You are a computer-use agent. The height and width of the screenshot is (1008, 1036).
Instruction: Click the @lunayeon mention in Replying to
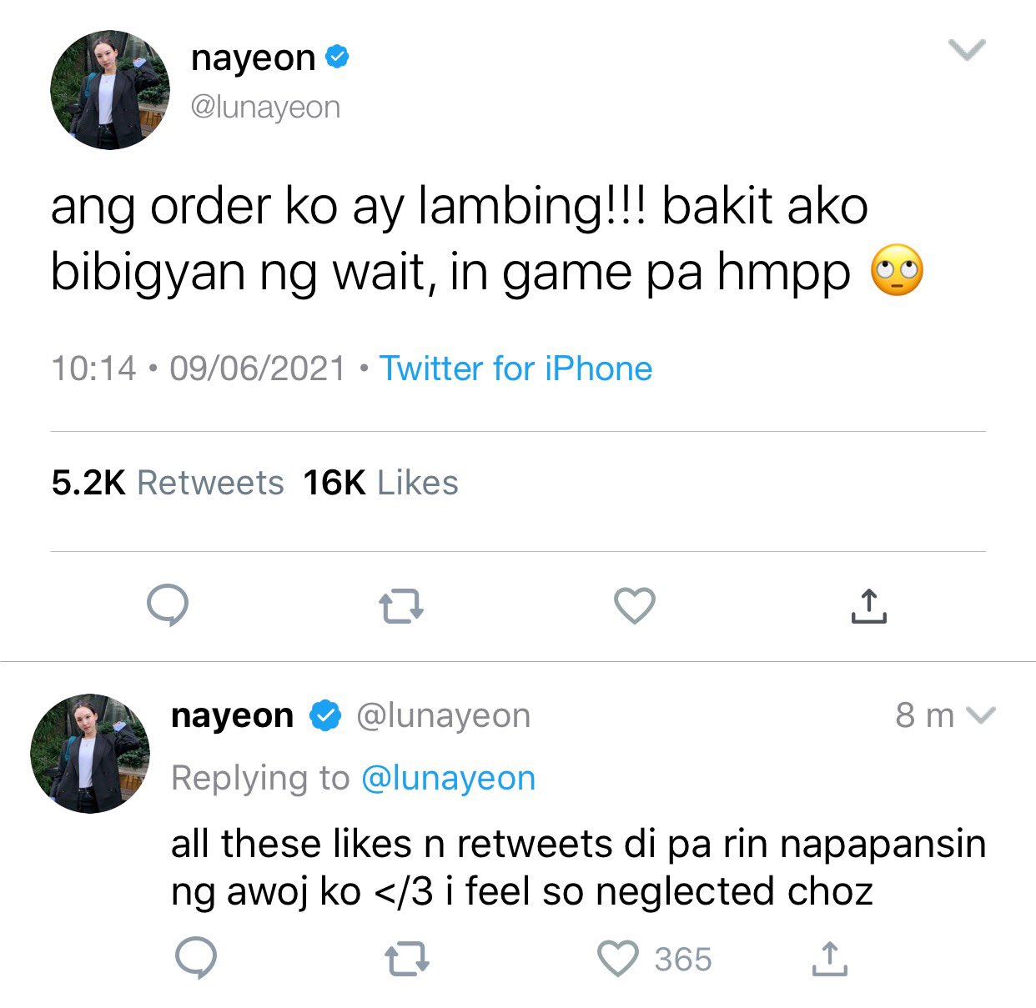pos(448,778)
